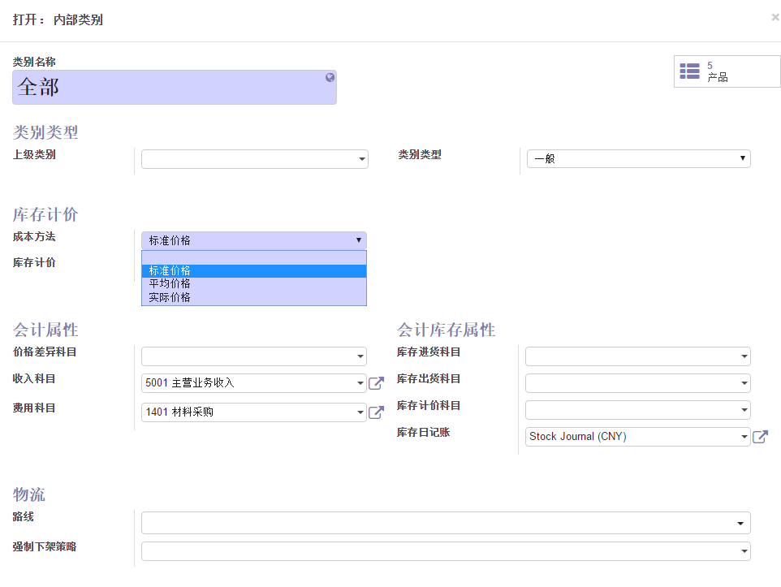Click the list icon beside 产品 count
Screen dimensions: 781x587
click(689, 71)
